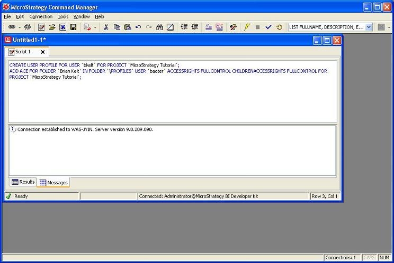
Task: Expand the arrow next to the script output icon
Action: click(x=95, y=27)
